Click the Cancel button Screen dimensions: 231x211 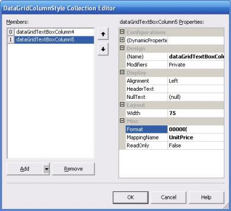pyautogui.click(x=169, y=197)
